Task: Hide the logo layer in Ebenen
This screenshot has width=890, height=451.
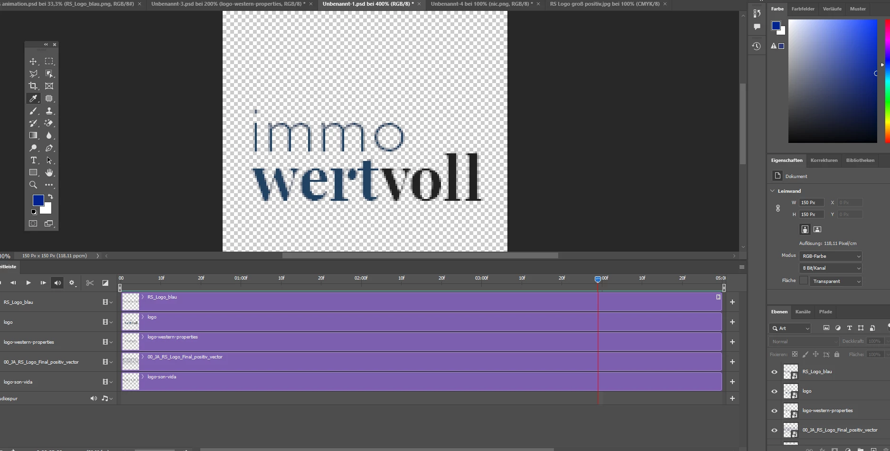Action: [x=774, y=391]
